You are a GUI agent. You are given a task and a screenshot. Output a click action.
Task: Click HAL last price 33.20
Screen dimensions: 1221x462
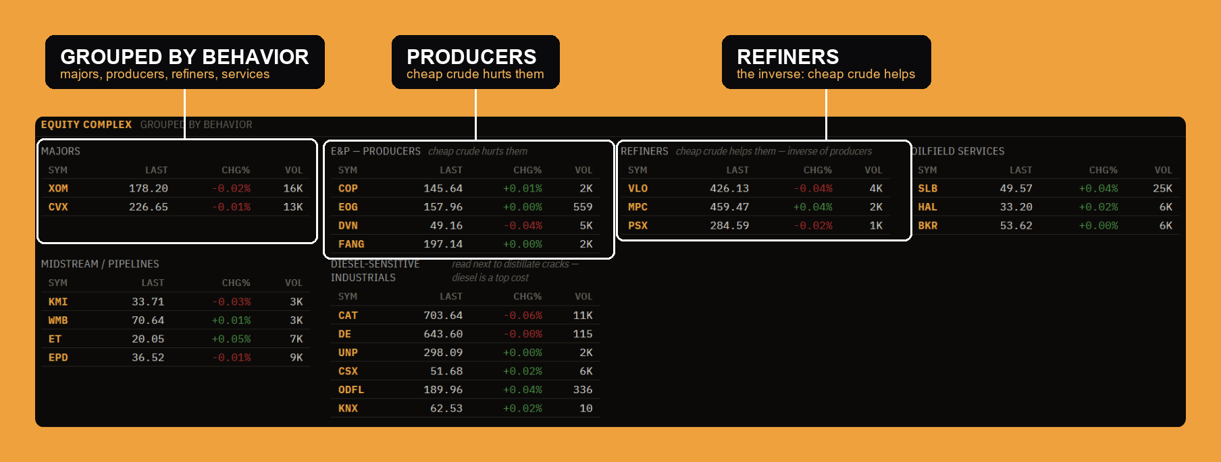pos(1016,207)
